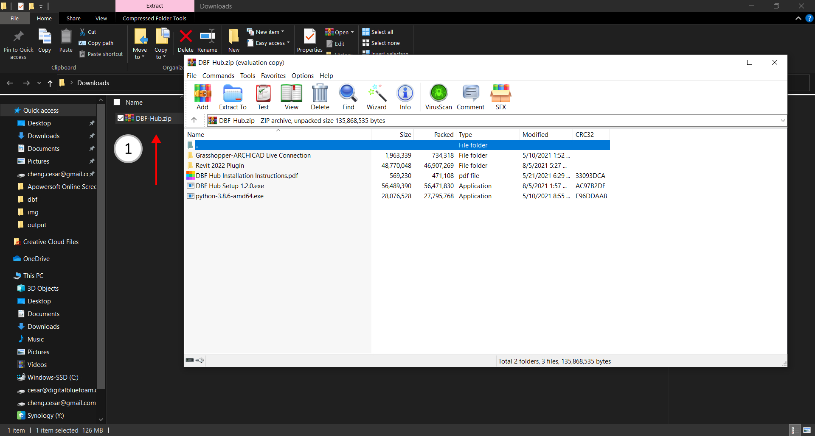Screen dimensions: 815x436
Task: Click the Cut scissors icon
Action: (x=83, y=32)
